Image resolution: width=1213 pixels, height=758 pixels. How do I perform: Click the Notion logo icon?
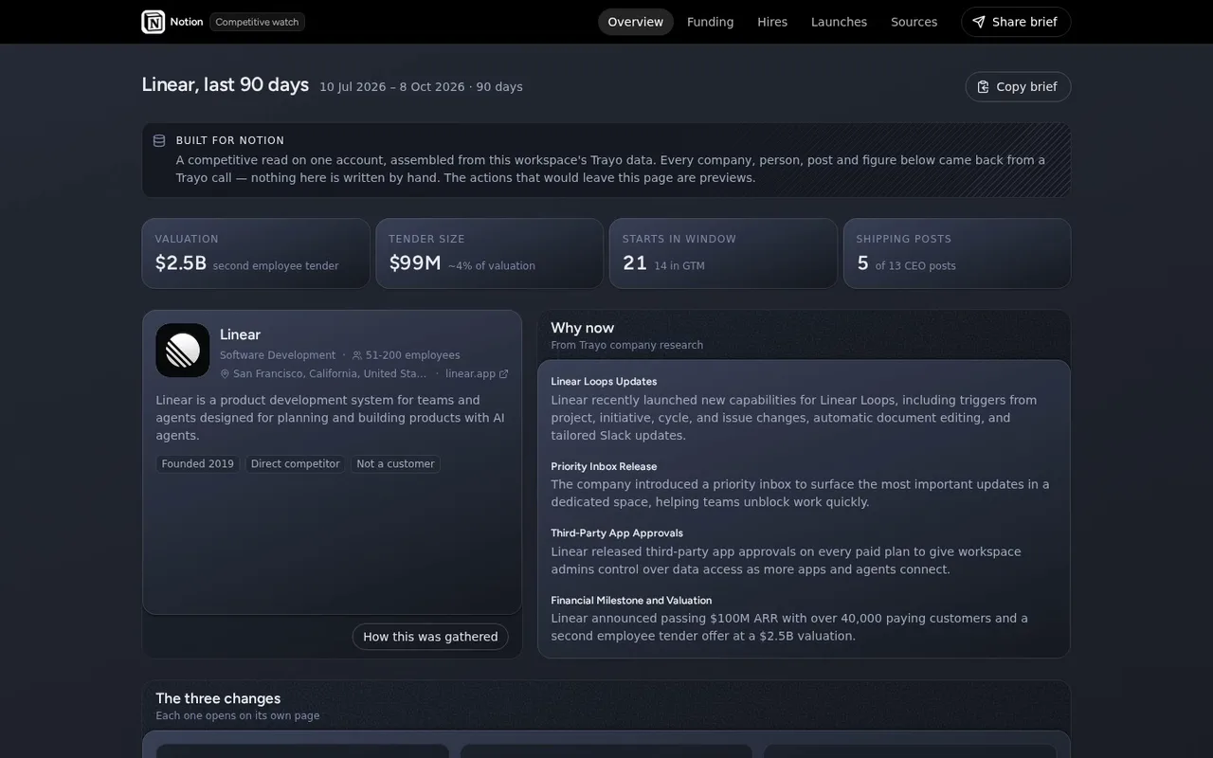click(154, 22)
